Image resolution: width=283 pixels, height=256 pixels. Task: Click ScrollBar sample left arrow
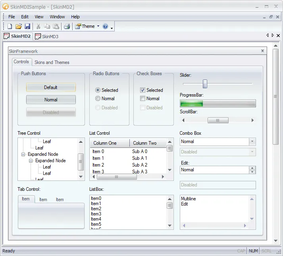183,120
